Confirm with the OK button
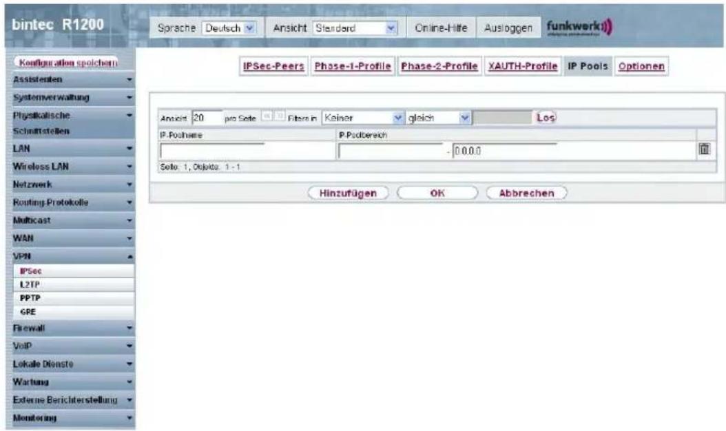 point(437,193)
